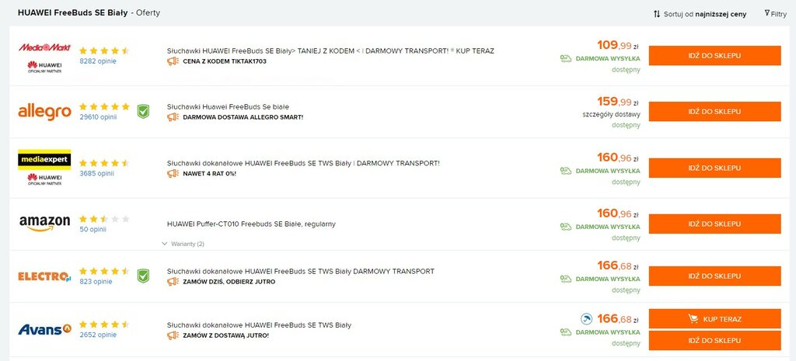This screenshot has width=796, height=361.
Task: Click the allegro shop logo
Action: (44, 112)
